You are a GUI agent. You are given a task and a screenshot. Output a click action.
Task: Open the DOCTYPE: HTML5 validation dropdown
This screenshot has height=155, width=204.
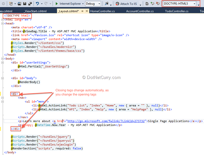point(179,4)
